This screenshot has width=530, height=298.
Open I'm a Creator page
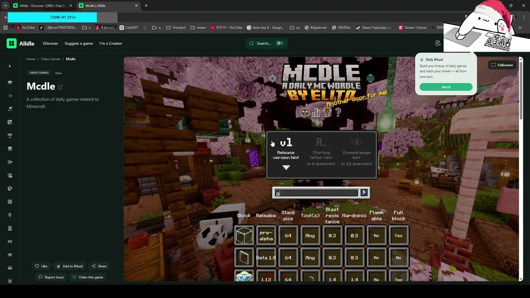pos(111,43)
